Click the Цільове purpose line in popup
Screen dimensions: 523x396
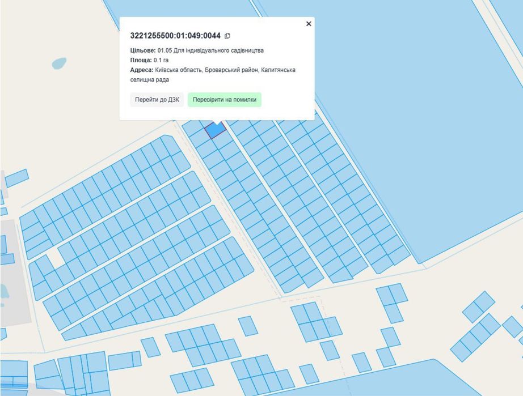pos(197,50)
